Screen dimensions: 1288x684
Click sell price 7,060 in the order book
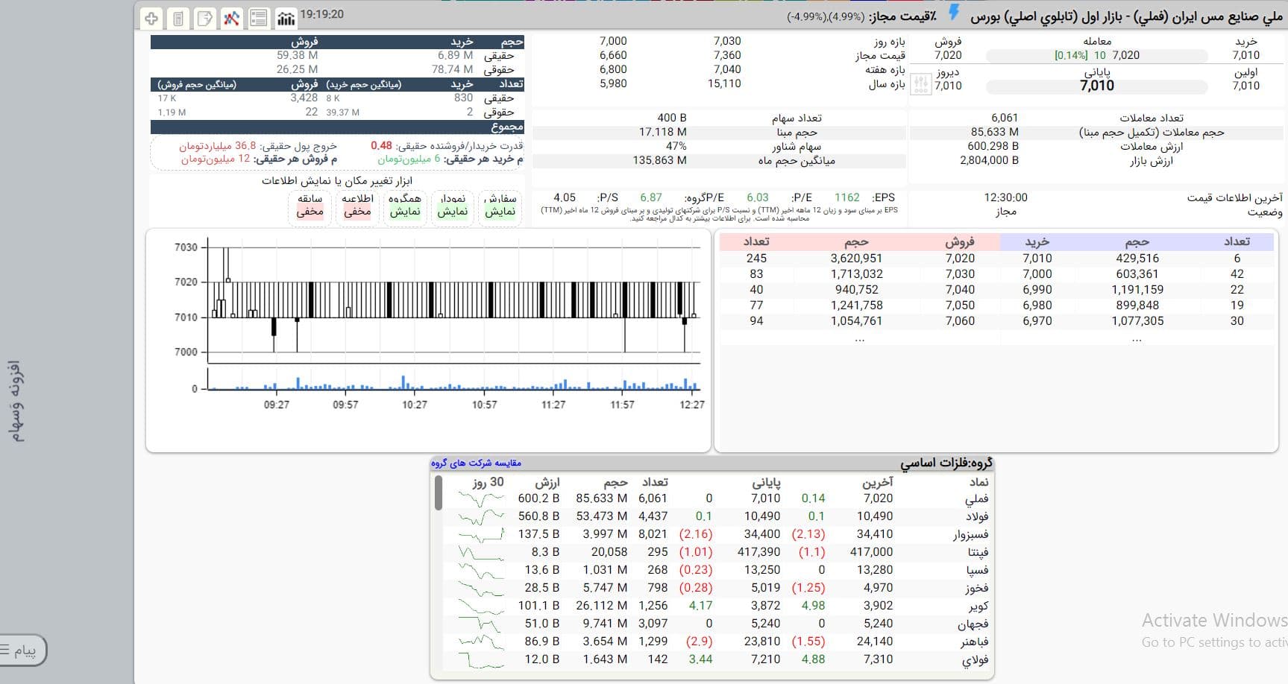point(960,320)
